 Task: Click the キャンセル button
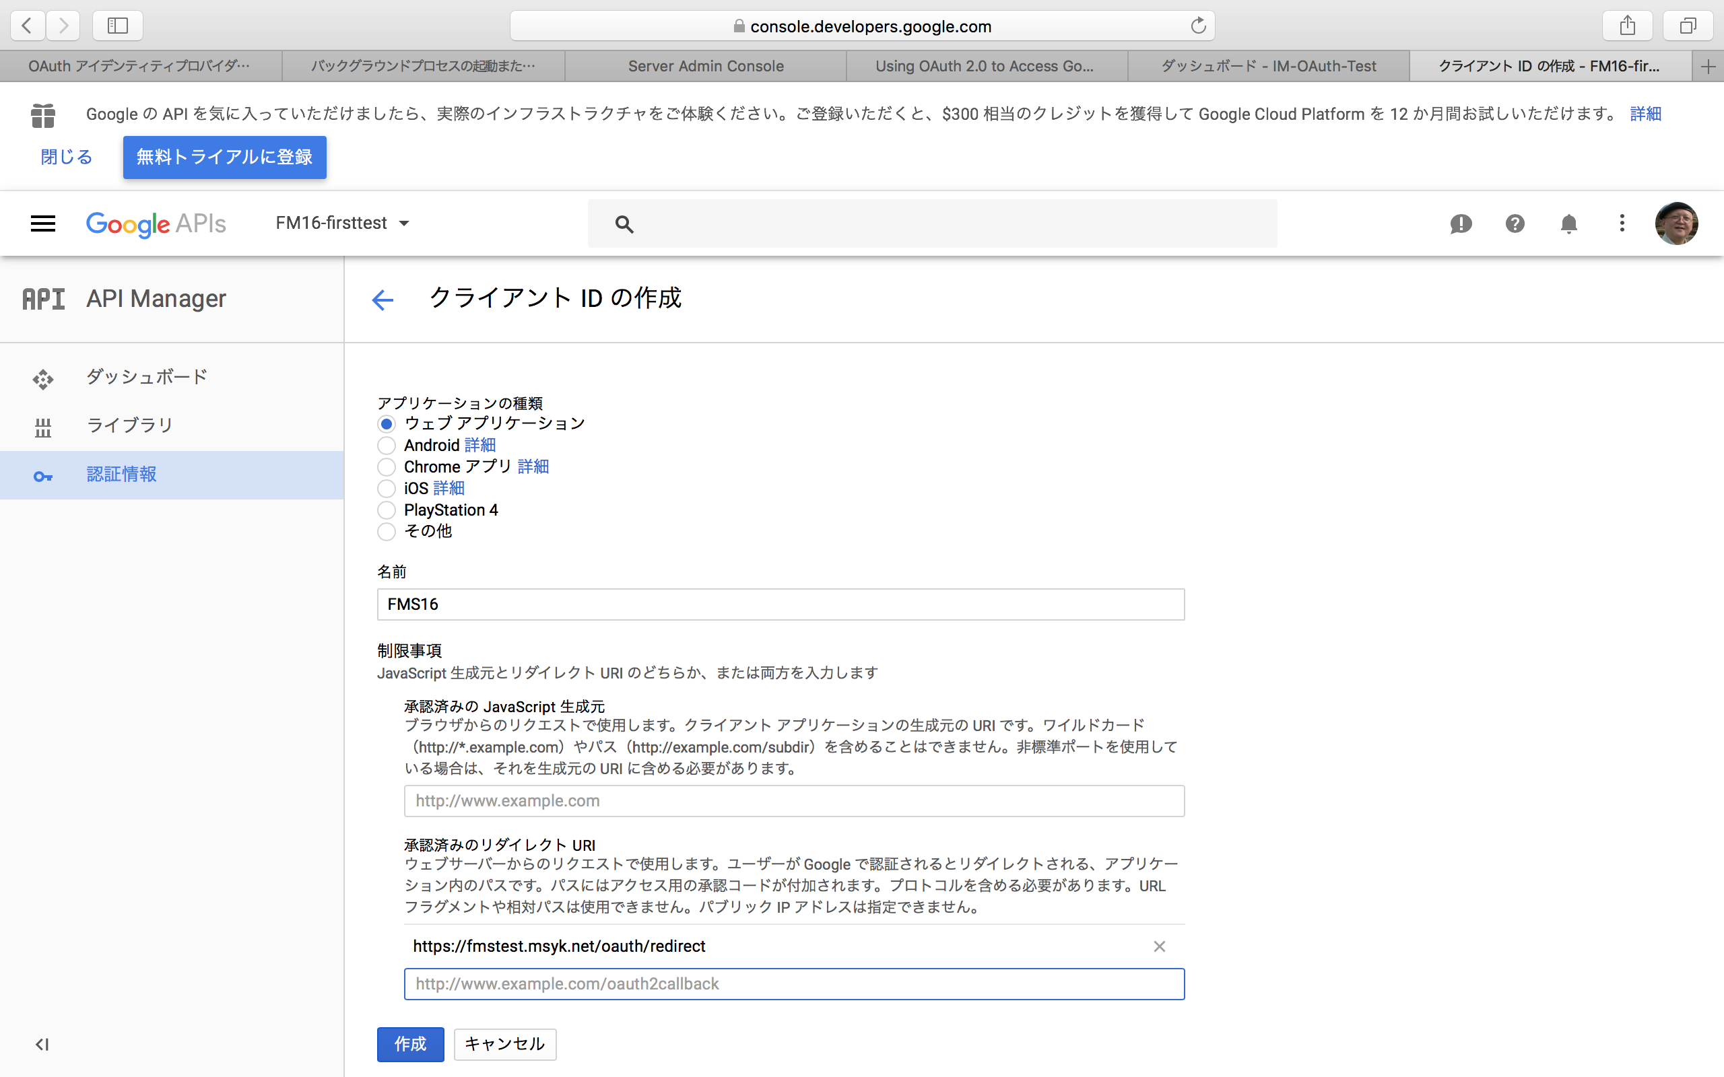tap(505, 1044)
